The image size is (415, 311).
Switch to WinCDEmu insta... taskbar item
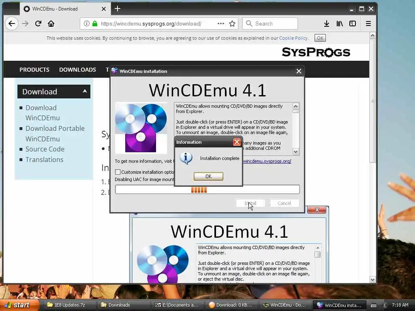tap(339, 305)
